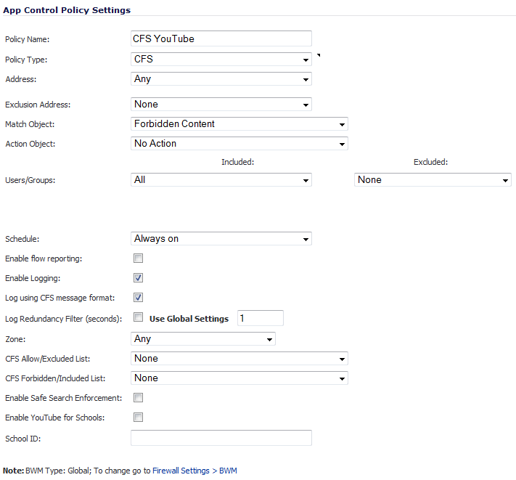Open the Excluded Users/Groups dropdown
The image size is (516, 480).
pos(433,180)
